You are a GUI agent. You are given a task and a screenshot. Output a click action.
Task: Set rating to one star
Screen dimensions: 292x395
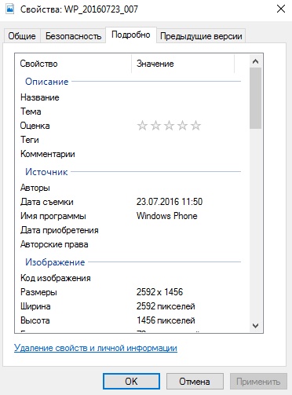click(x=142, y=126)
